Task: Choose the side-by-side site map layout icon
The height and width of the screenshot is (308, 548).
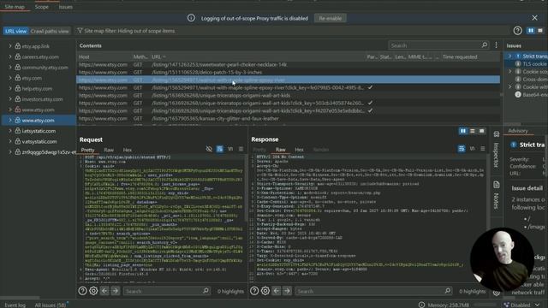Action: click(531, 31)
